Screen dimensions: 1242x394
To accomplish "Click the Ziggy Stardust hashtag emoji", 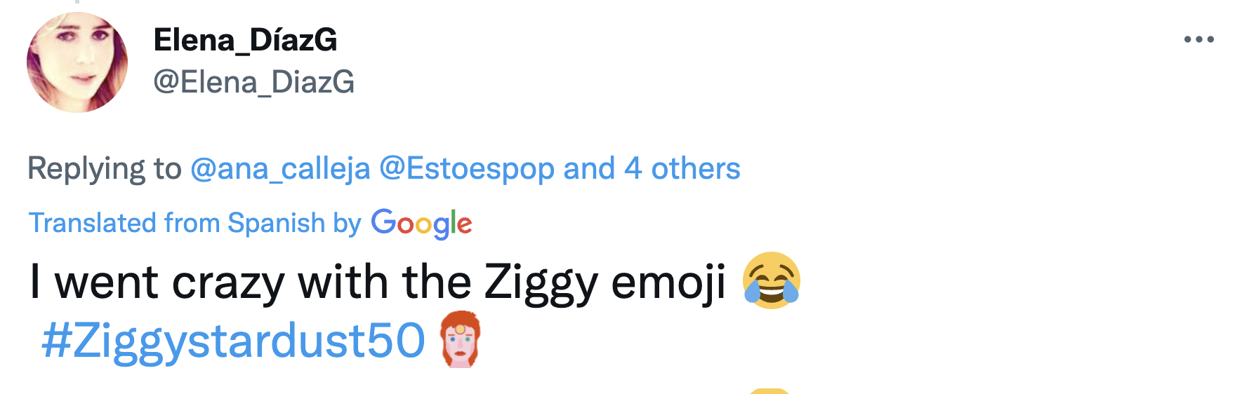I will (x=460, y=339).
